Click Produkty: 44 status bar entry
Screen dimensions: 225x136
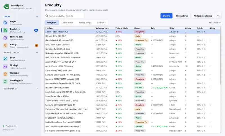10,126
